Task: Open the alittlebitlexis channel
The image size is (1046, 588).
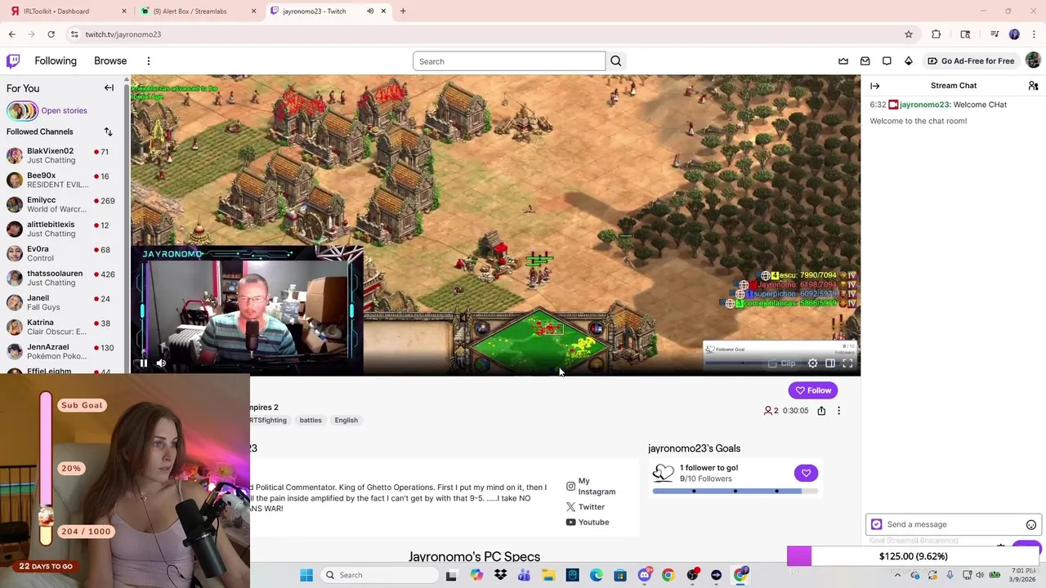Action: pyautogui.click(x=61, y=229)
